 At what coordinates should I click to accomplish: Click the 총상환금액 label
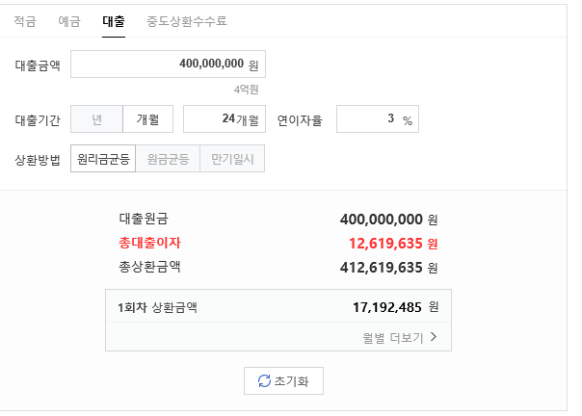[149, 267]
